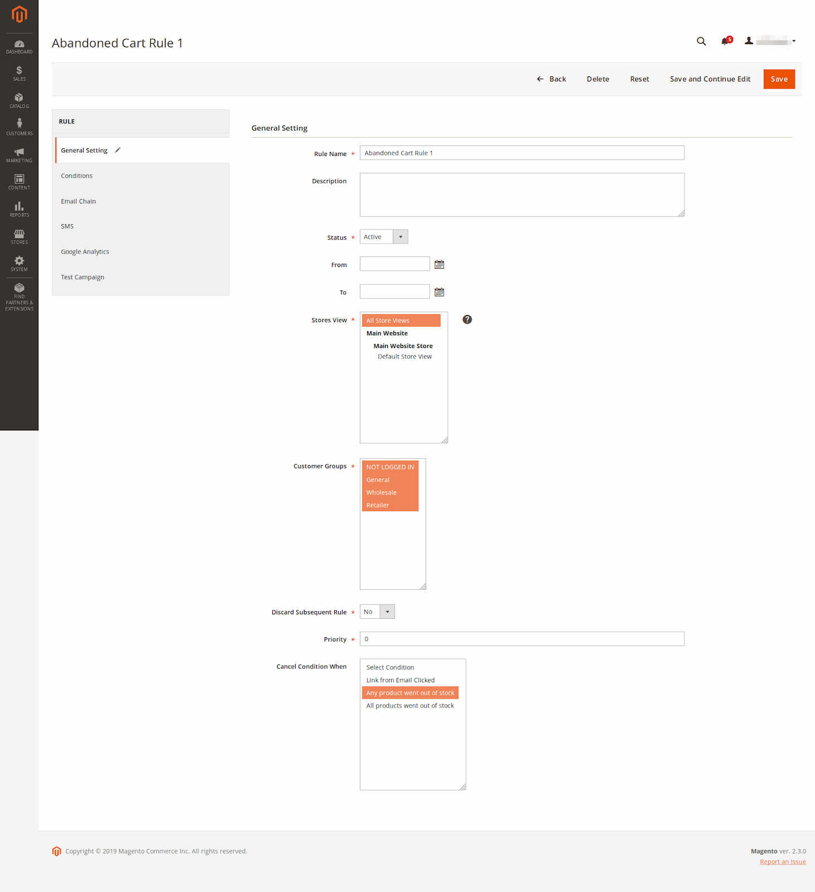Open the Catalog sidebar menu
815x892 pixels.
[x=19, y=101]
